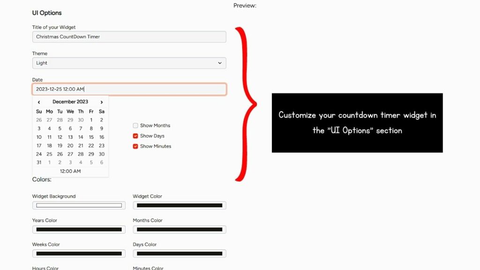
Task: Open the Years Color picker
Action: pos(78,229)
